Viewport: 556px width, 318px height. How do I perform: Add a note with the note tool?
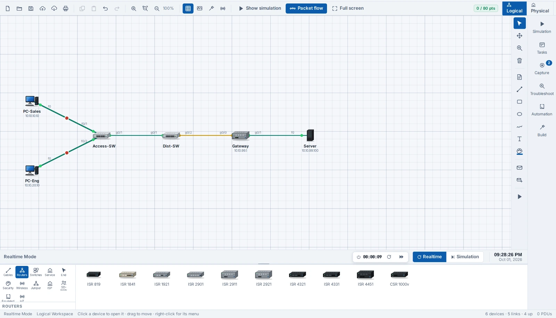point(520,77)
